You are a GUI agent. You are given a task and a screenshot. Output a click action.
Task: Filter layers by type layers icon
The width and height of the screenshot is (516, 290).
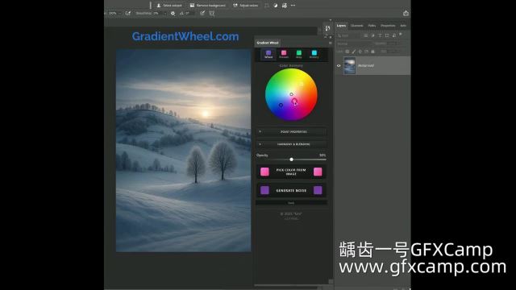380,35
